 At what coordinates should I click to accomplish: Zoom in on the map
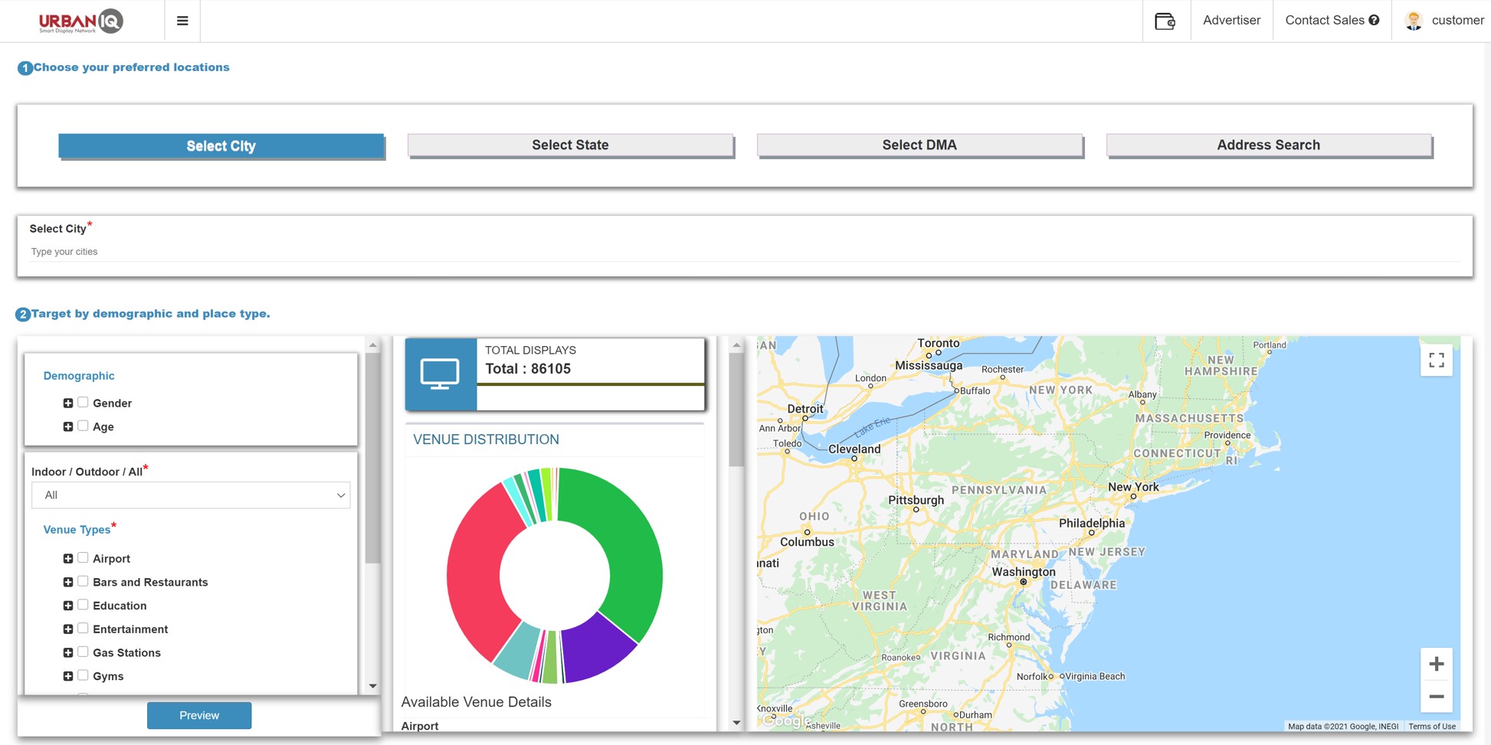[1437, 664]
